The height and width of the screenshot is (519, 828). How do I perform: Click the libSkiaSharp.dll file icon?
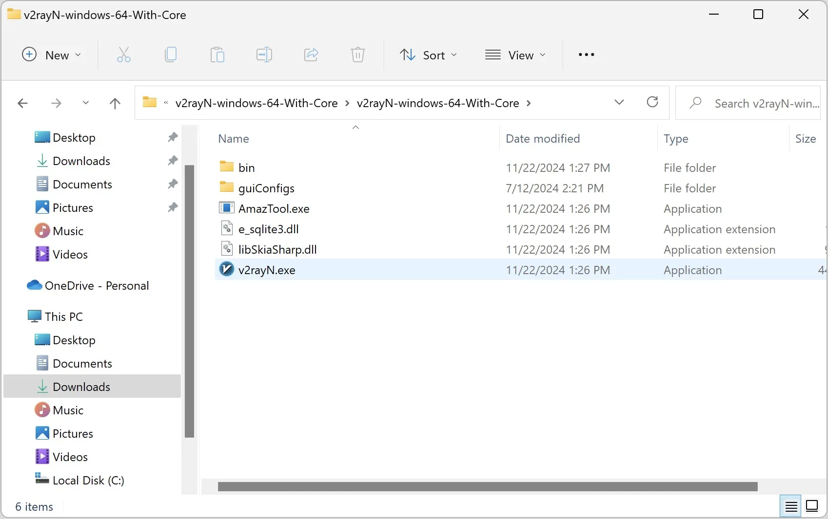tap(227, 248)
